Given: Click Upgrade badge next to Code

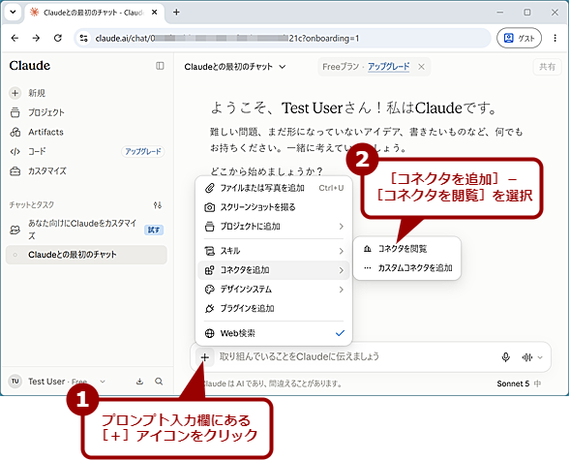Looking at the screenshot, I should 143,151.
